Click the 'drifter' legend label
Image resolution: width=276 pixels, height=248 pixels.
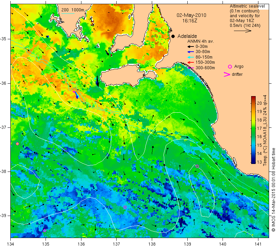tap(237, 74)
